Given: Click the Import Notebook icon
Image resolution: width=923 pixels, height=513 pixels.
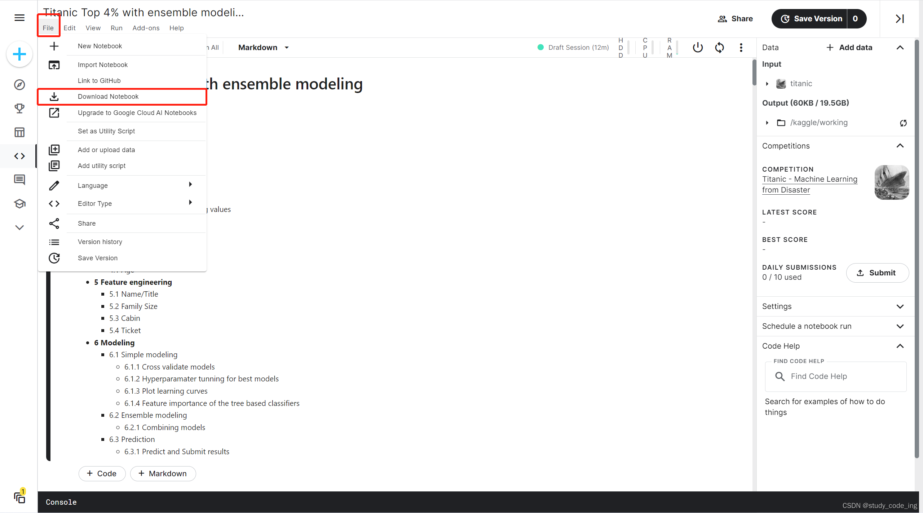Looking at the screenshot, I should 54,65.
